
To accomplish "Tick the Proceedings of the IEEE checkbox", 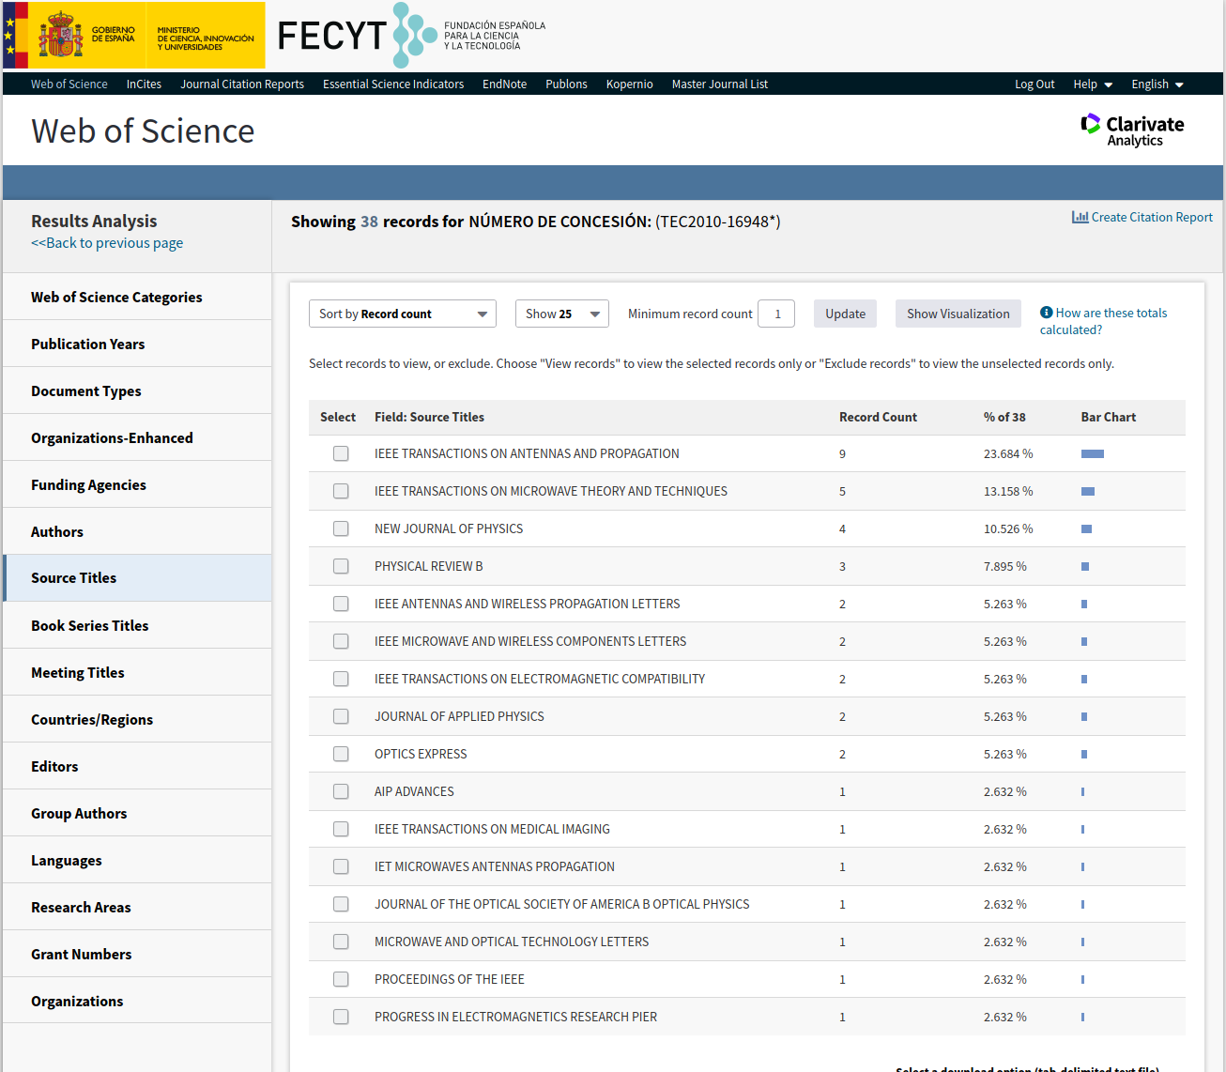I will click(x=341, y=979).
